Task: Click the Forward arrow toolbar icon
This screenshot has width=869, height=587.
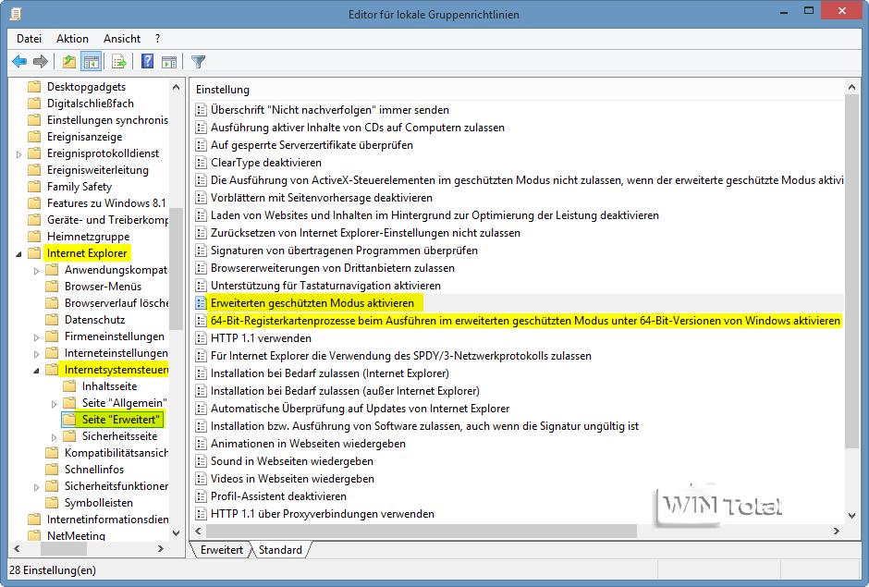Action: (41, 62)
